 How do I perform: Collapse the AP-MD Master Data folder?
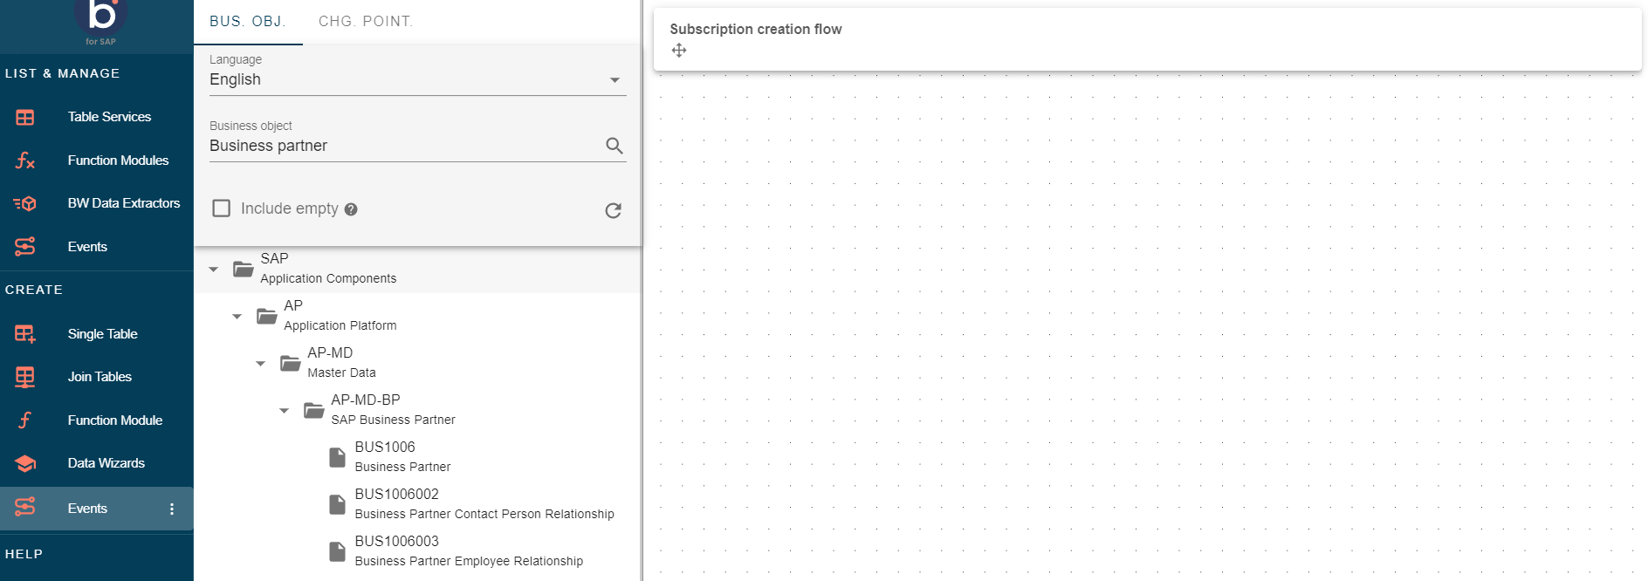click(x=260, y=364)
